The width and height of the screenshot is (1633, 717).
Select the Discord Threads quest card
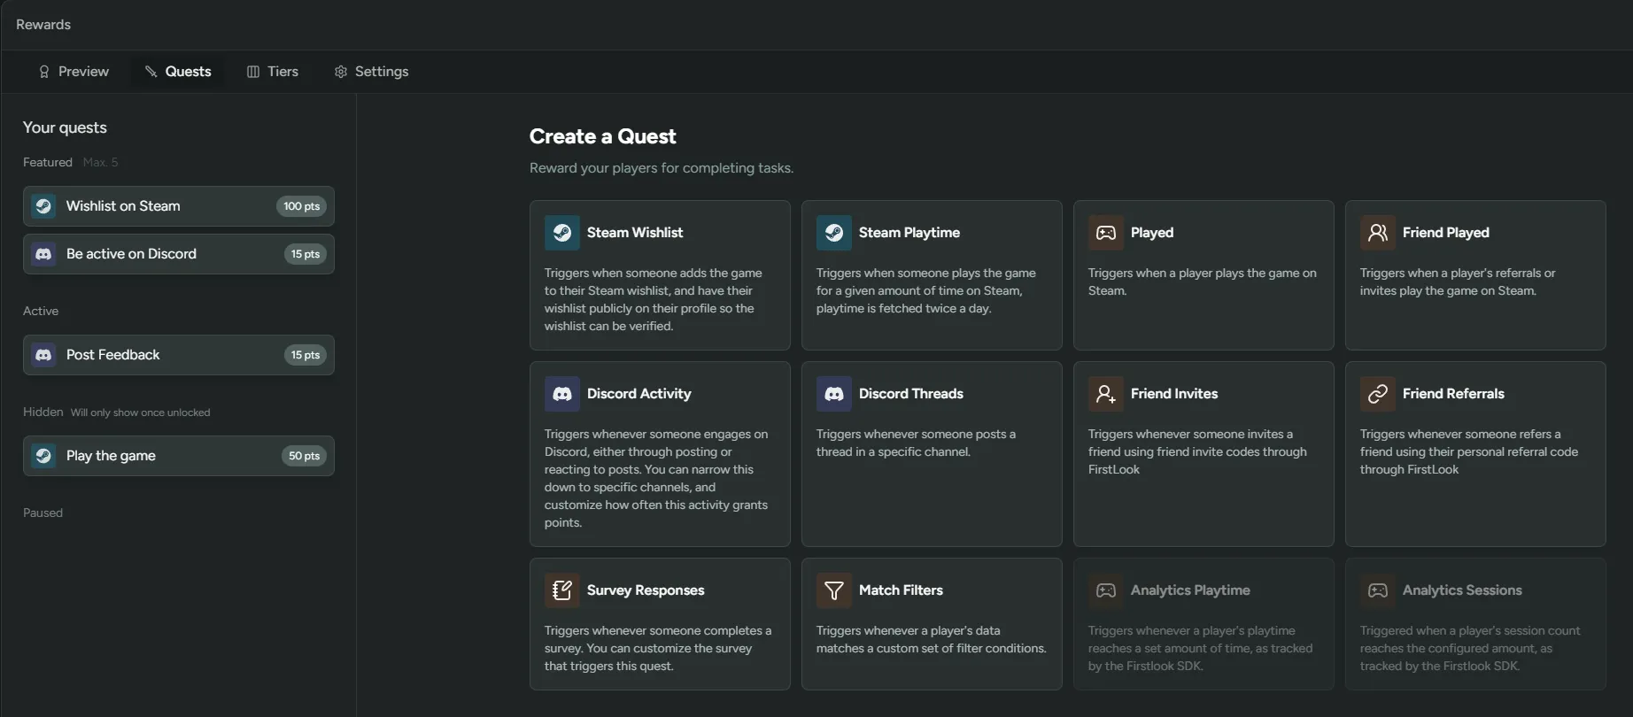click(x=932, y=454)
